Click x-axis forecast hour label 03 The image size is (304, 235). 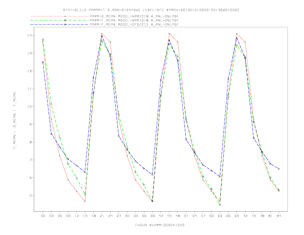click(51, 216)
